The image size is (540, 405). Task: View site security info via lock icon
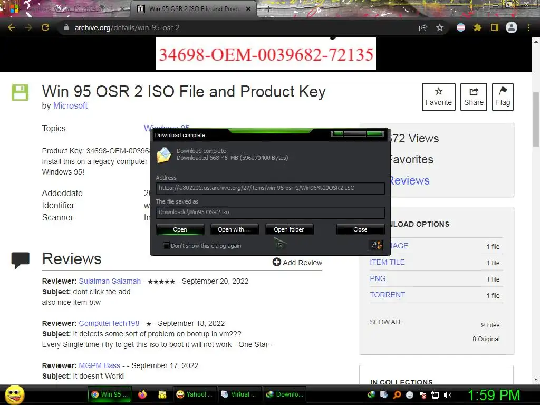pyautogui.click(x=66, y=27)
